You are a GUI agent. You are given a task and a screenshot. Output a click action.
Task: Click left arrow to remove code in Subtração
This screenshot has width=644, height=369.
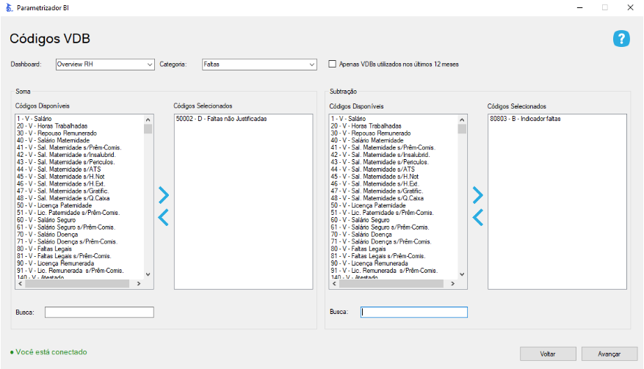pos(477,217)
